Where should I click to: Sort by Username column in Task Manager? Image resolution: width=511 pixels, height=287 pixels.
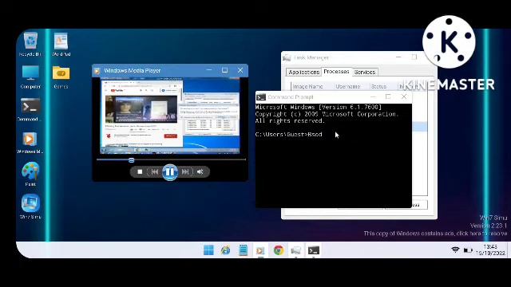[348, 87]
